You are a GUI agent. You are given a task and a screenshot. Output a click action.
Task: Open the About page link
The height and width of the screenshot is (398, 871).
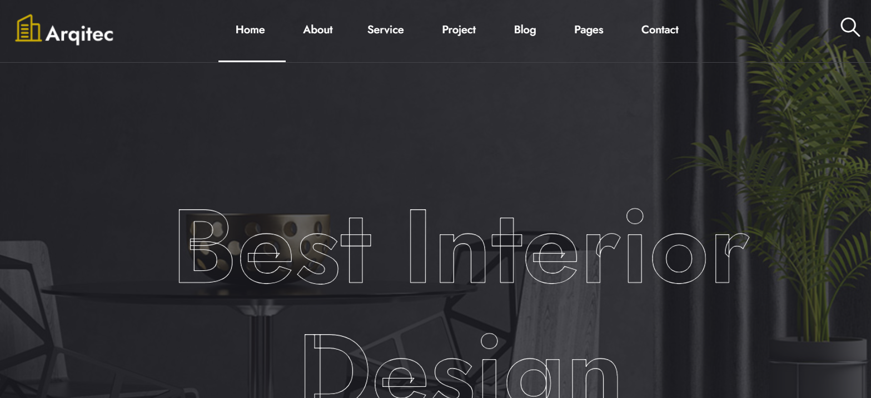click(318, 30)
